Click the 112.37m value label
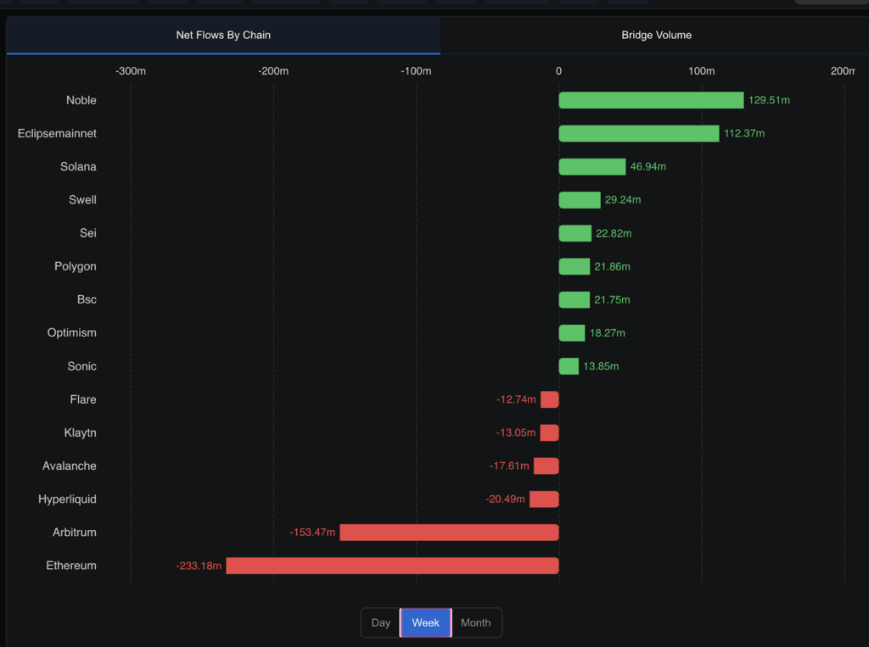869x647 pixels. tap(744, 133)
